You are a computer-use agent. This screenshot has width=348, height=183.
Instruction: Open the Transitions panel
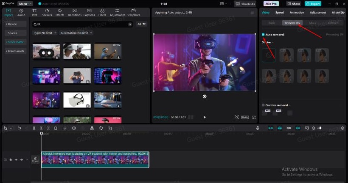click(74, 12)
